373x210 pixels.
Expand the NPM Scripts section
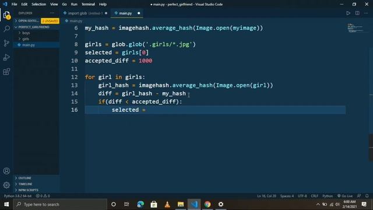tap(28, 190)
